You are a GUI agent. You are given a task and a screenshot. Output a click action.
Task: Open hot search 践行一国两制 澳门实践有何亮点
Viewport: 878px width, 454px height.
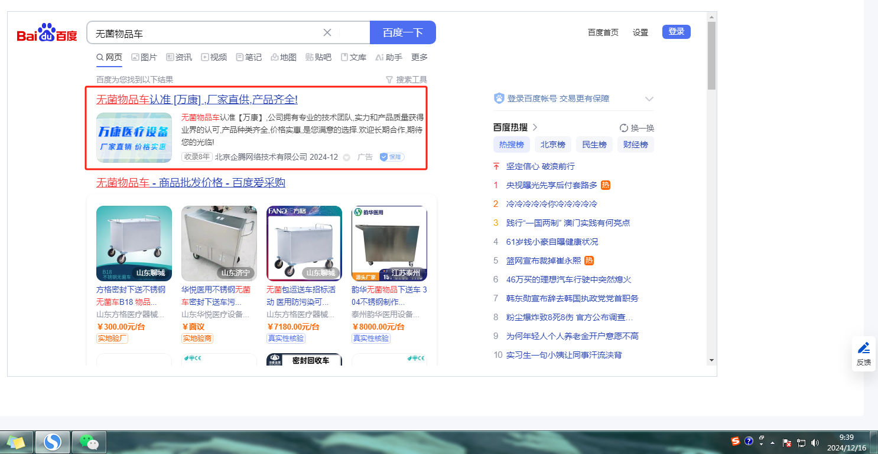568,223
